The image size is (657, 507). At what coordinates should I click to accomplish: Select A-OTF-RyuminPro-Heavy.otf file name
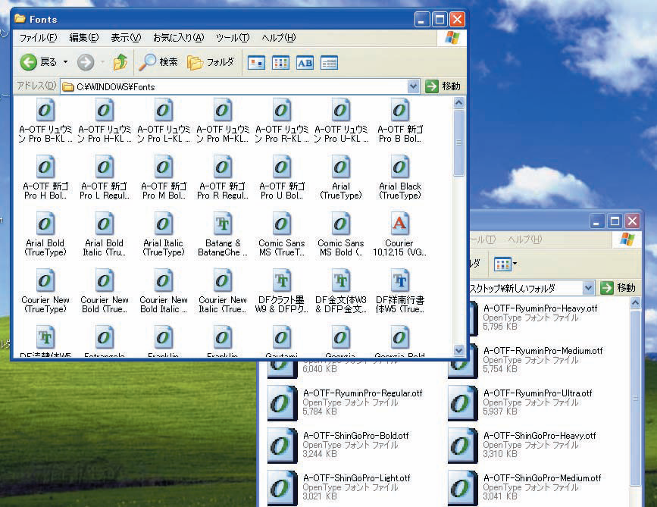pos(540,308)
